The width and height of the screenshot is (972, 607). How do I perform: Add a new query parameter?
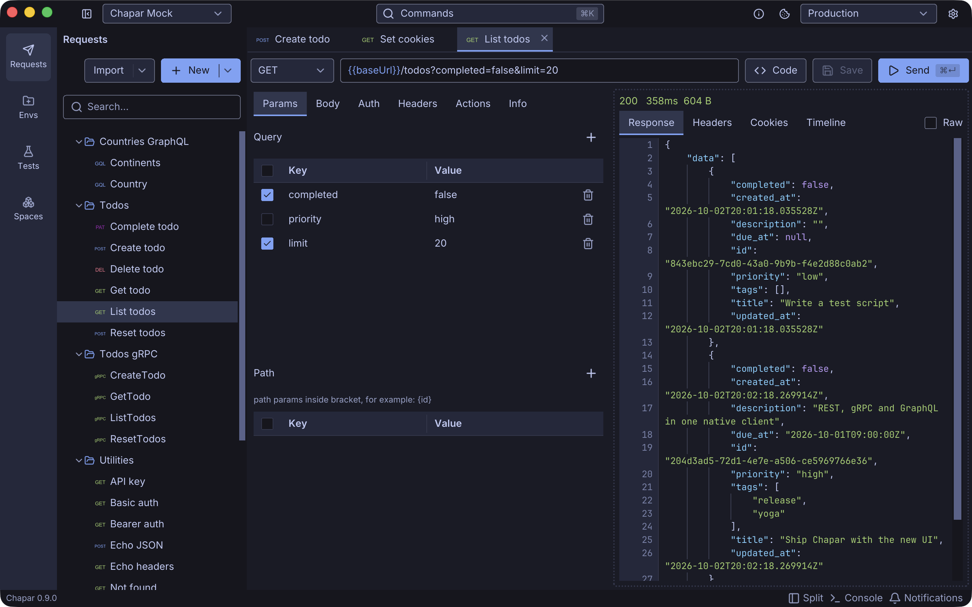click(591, 137)
